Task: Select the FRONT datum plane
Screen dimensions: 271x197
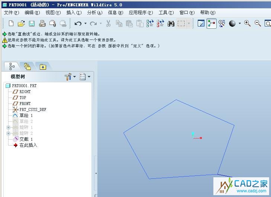Action: (25, 104)
